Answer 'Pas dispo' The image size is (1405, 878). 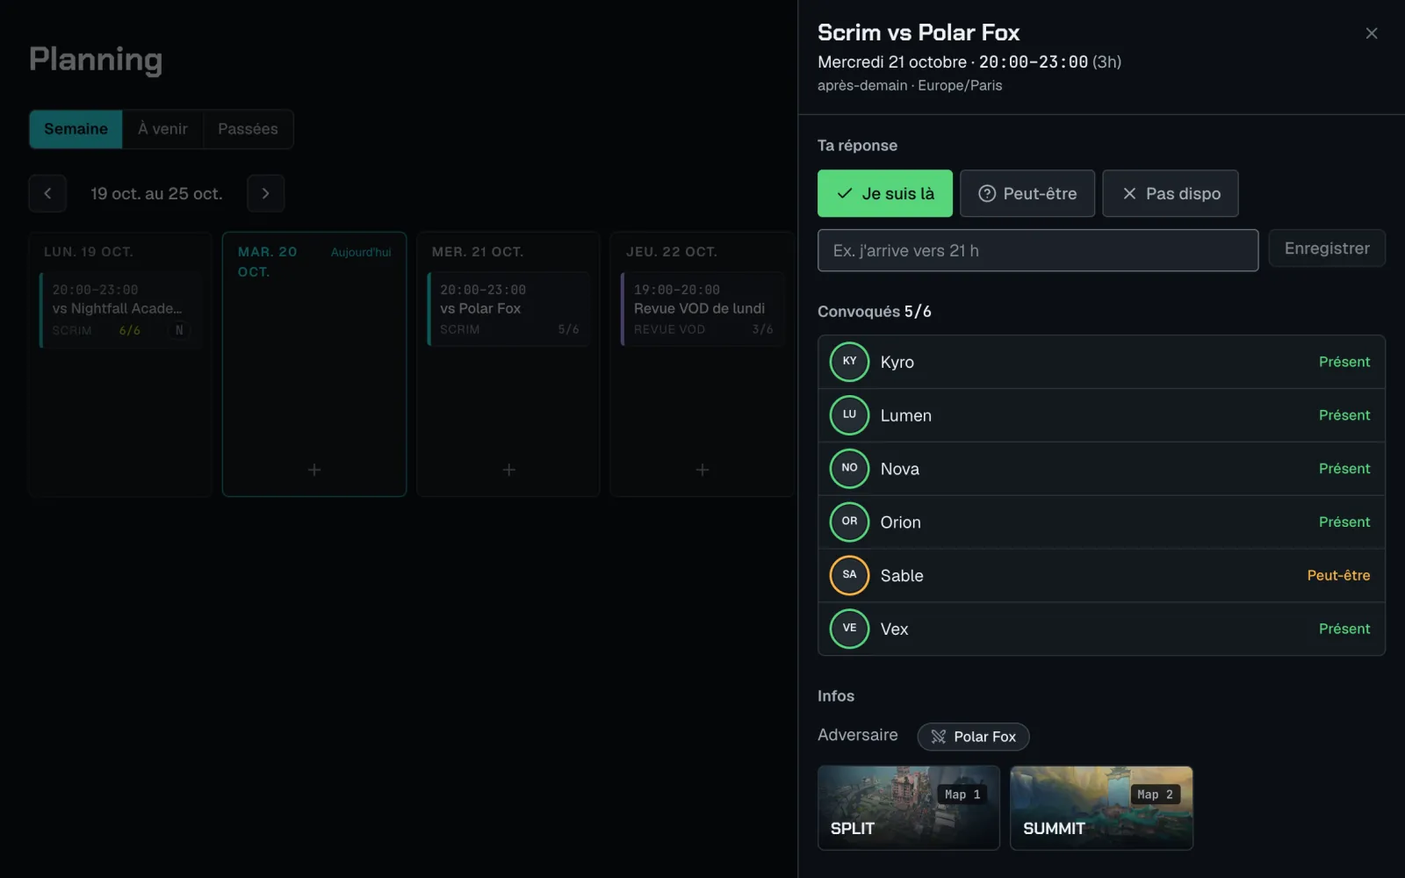1170,193
